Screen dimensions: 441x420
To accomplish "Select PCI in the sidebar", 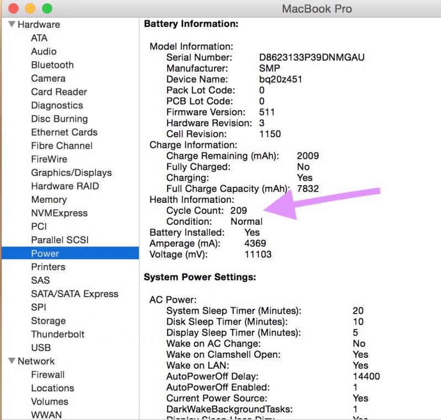I will [39, 227].
